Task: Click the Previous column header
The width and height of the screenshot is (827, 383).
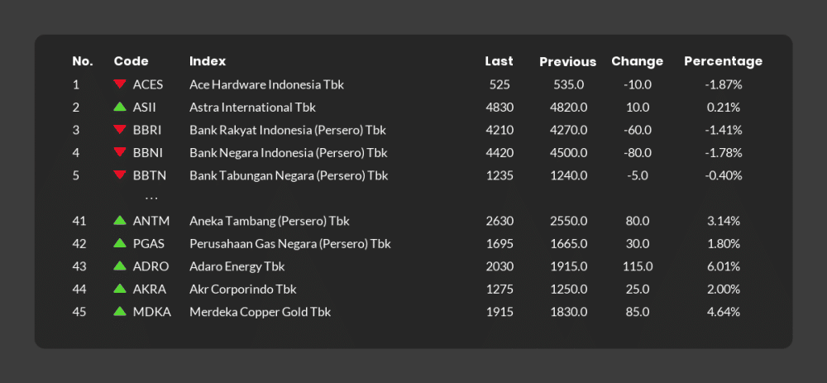Action: (567, 62)
